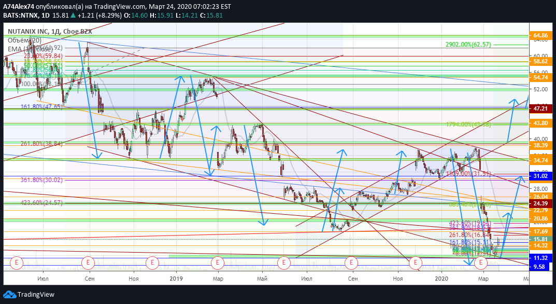Click the 43.80 price axis label
This screenshot has height=304, width=556.
540,123
